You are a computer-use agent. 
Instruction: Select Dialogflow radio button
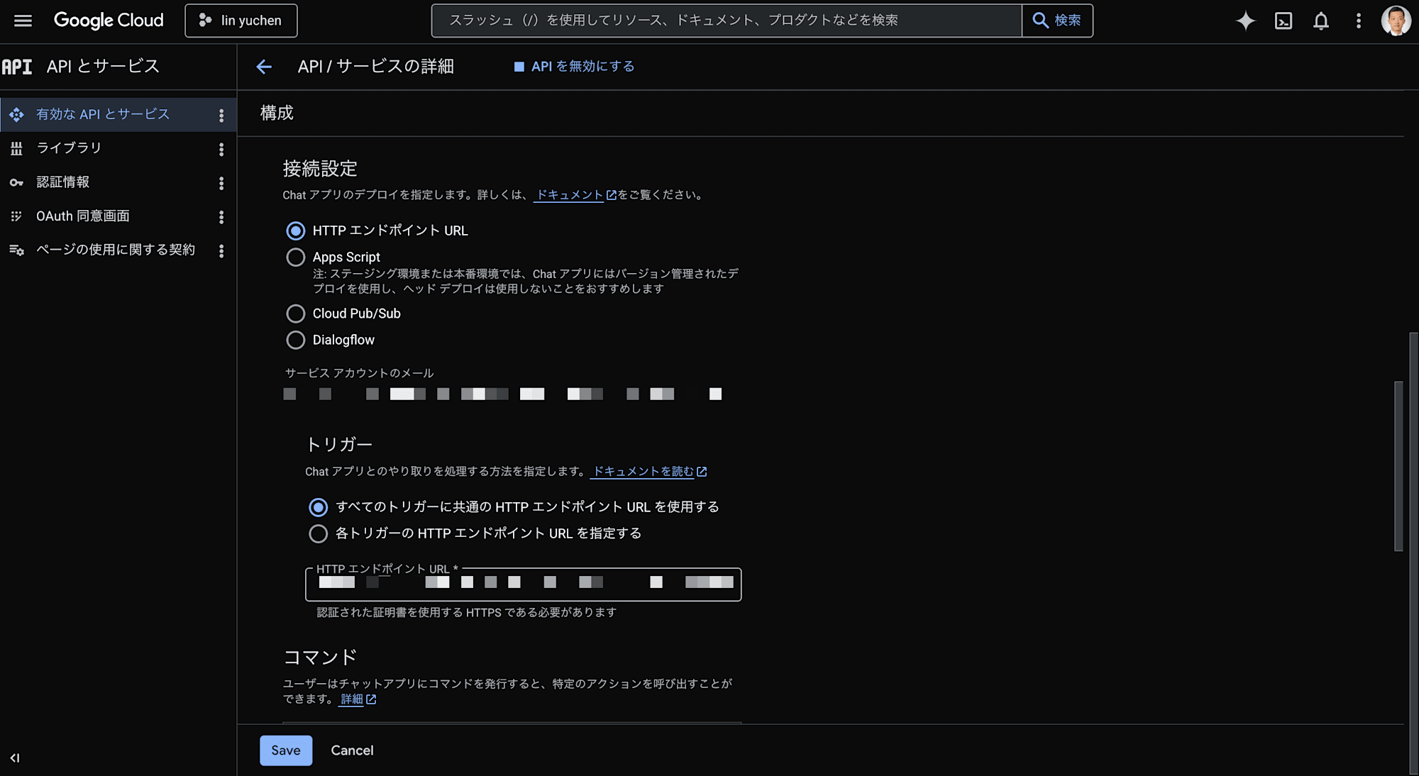(x=296, y=340)
